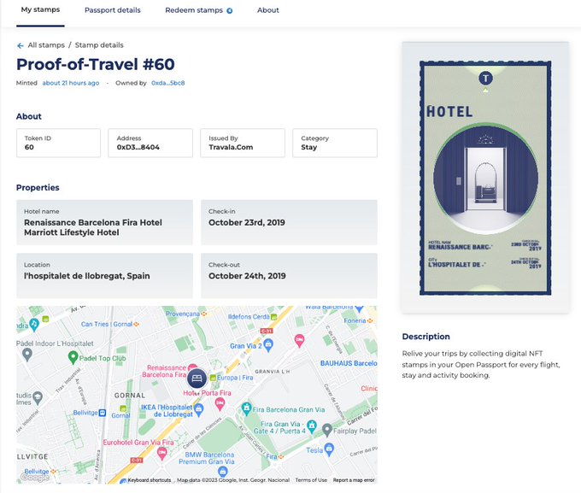This screenshot has height=493, width=581.
Task: Click the Hotel name property value
Action: pyautogui.click(x=93, y=227)
